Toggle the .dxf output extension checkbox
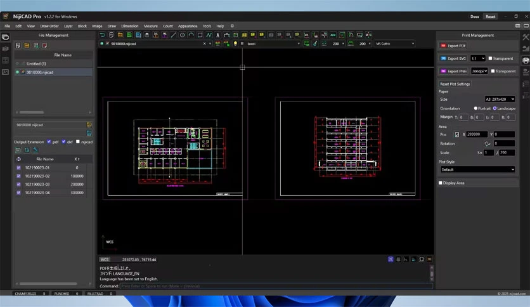Screen dimensions: 530x307 tap(63, 141)
